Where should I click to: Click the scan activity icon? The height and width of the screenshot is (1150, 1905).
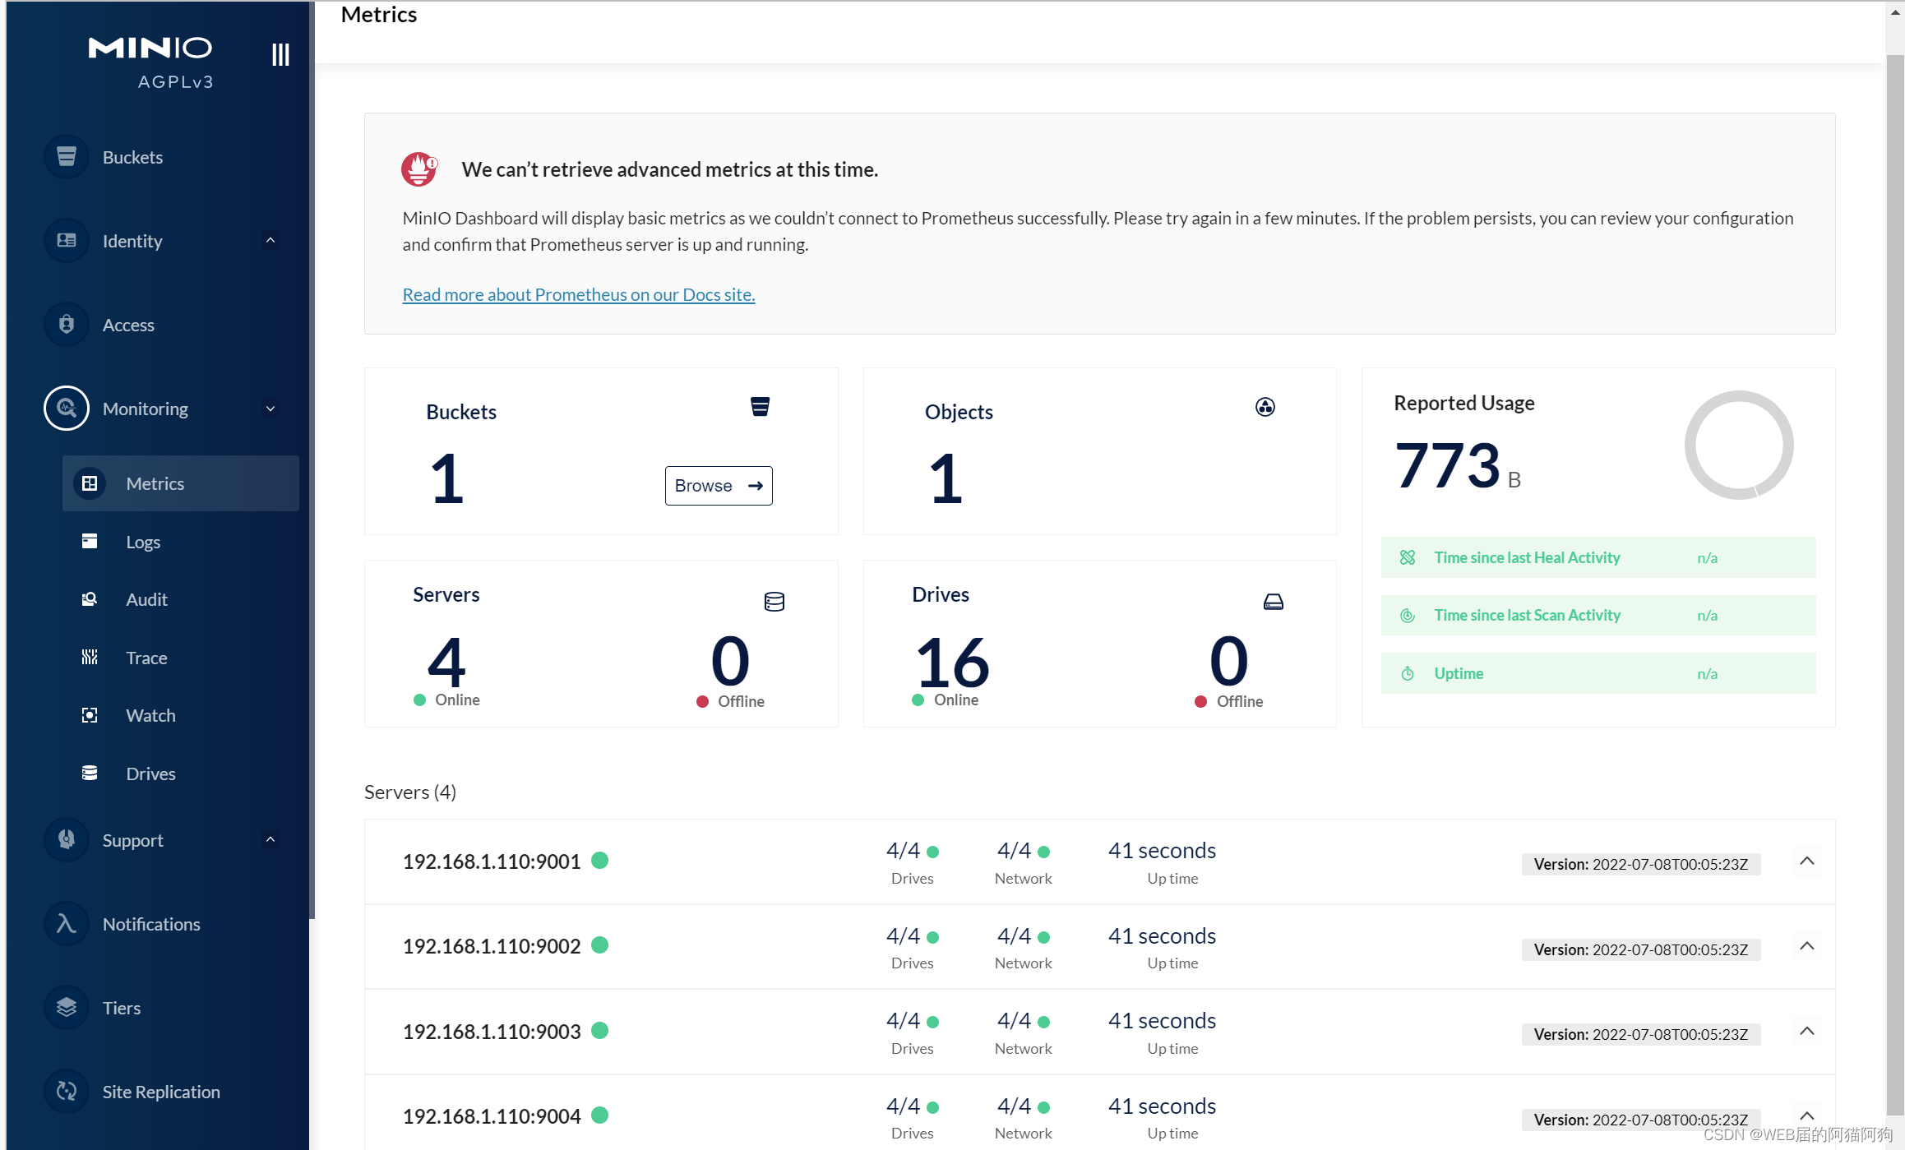click(x=1408, y=615)
